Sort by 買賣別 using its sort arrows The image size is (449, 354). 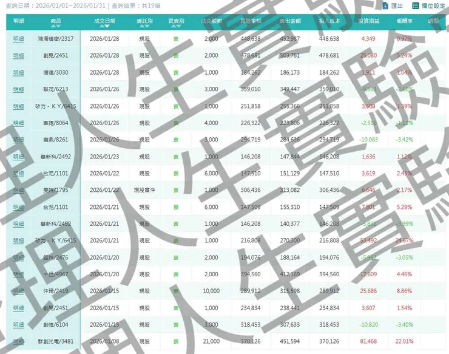(x=176, y=26)
